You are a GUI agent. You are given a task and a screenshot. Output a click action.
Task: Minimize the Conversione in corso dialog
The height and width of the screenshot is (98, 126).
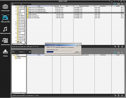click(x=77, y=45)
